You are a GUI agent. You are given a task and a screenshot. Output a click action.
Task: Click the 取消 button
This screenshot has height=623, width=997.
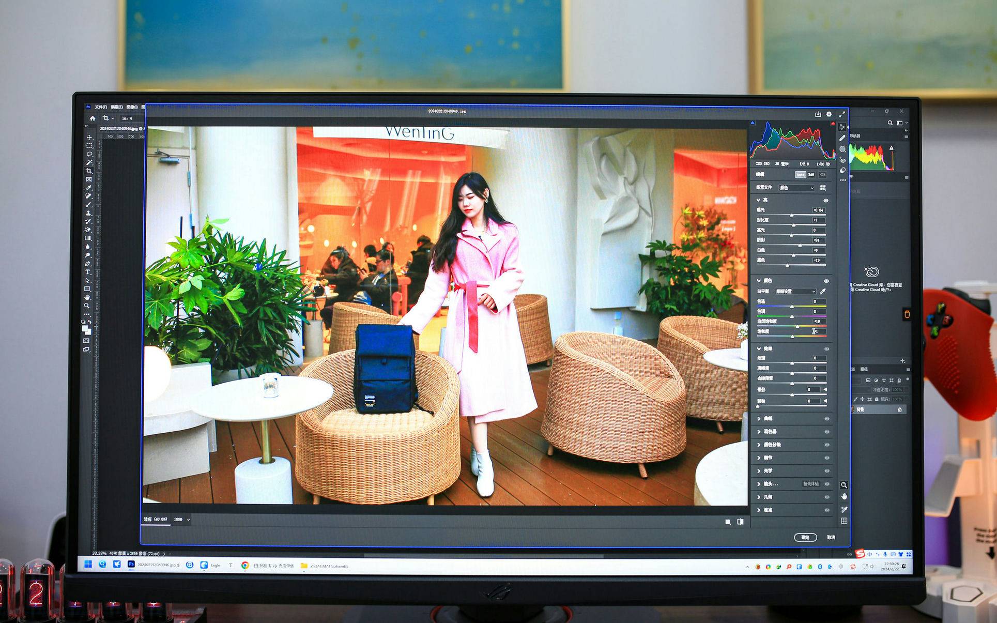[x=831, y=537]
